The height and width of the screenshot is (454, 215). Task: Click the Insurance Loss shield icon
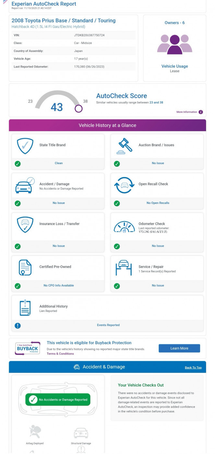pos(25,225)
